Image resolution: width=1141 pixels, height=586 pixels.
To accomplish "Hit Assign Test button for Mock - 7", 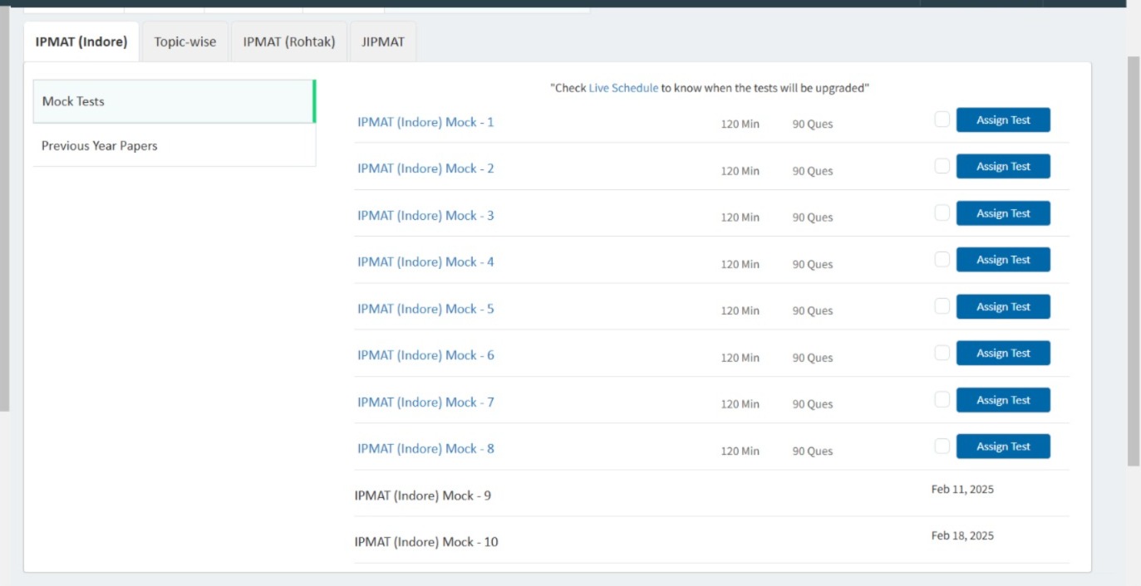I will tap(1002, 400).
